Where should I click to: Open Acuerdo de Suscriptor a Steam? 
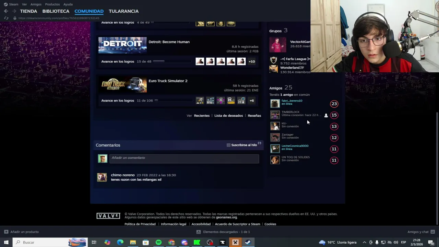[237, 224]
